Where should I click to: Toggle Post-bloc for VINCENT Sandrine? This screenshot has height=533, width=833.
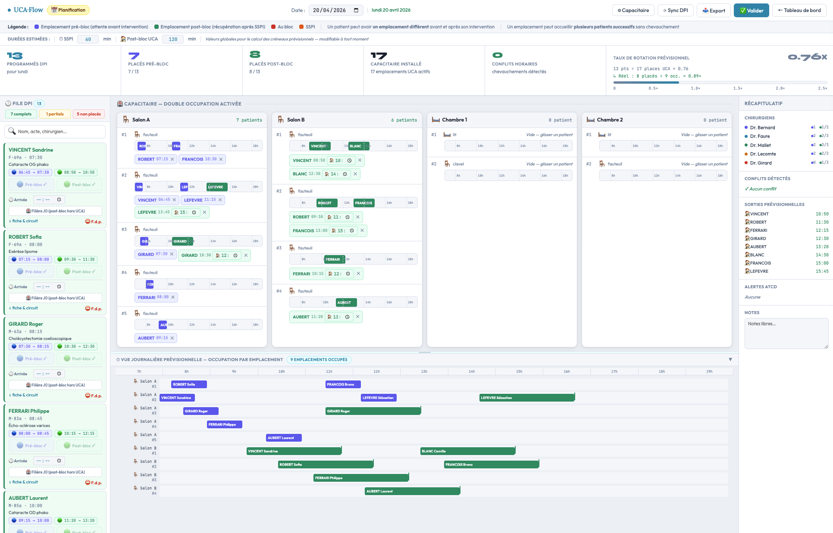point(79,184)
